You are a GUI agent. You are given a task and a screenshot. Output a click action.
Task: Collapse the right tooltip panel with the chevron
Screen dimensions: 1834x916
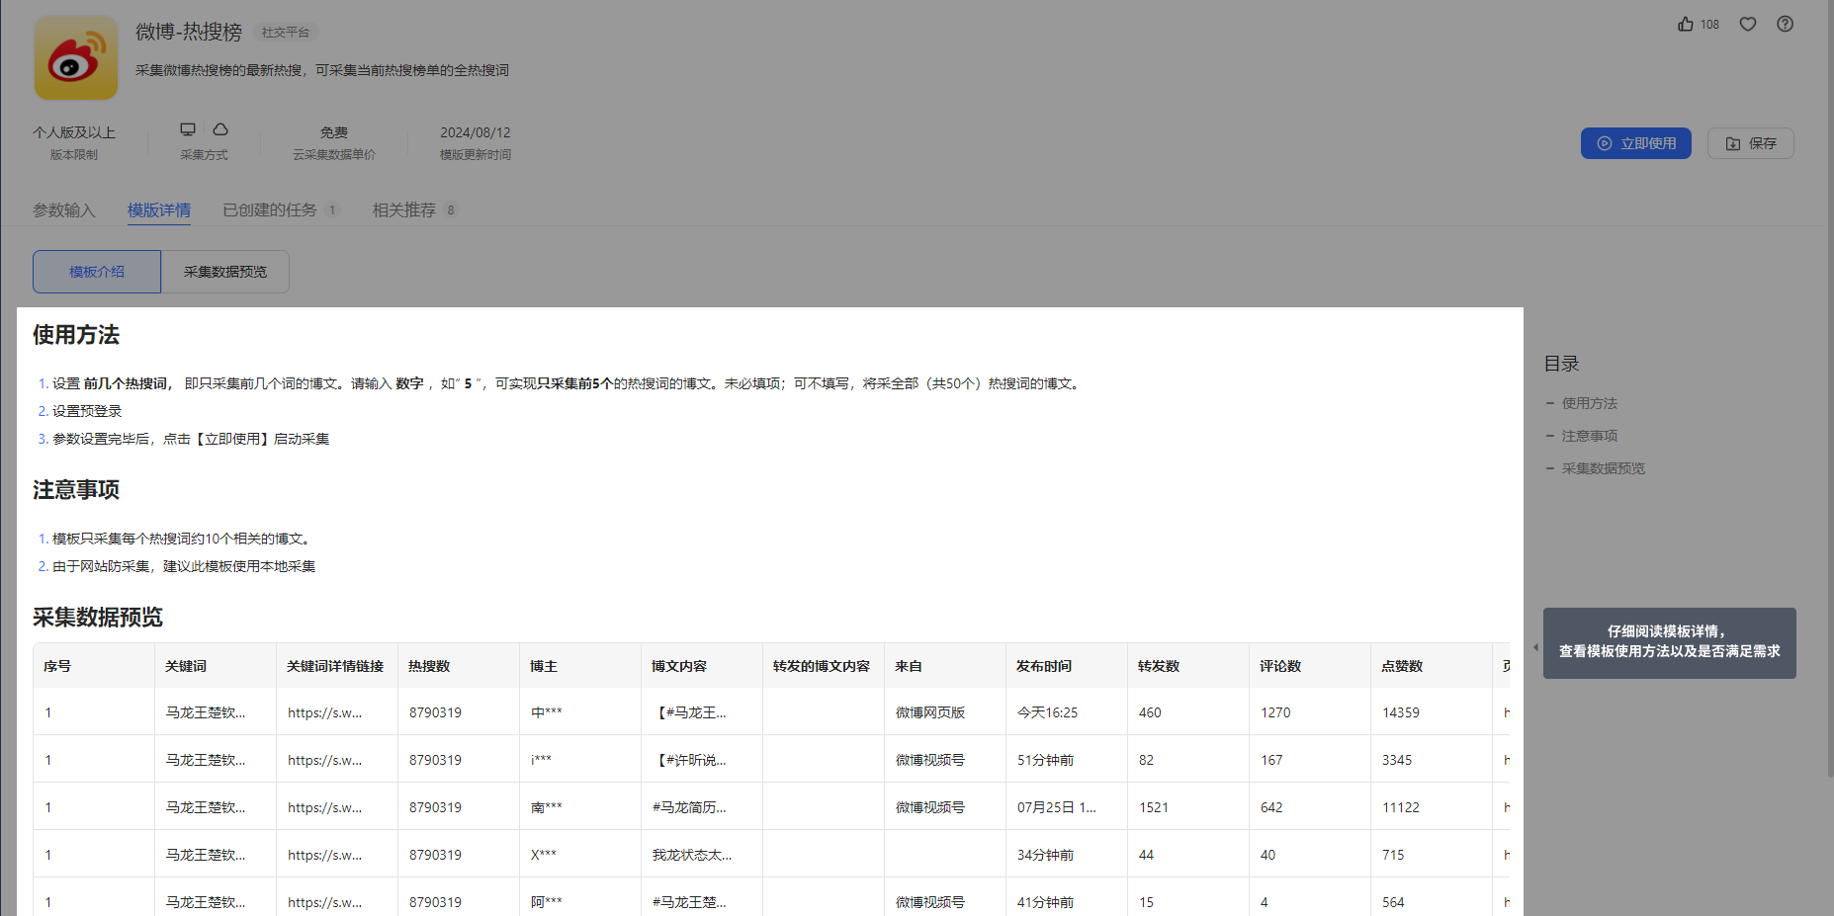pyautogui.click(x=1535, y=647)
